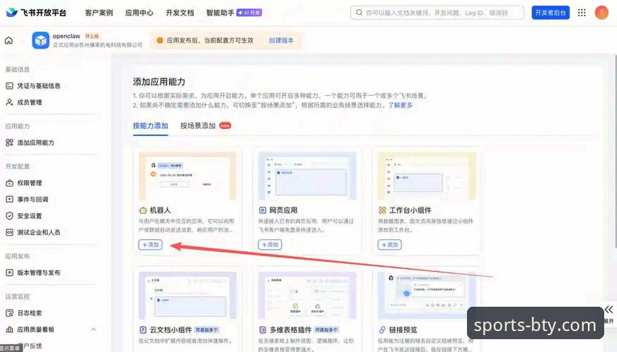Click the search magnifier icon
Screen dimensions: 617x352
coord(359,13)
